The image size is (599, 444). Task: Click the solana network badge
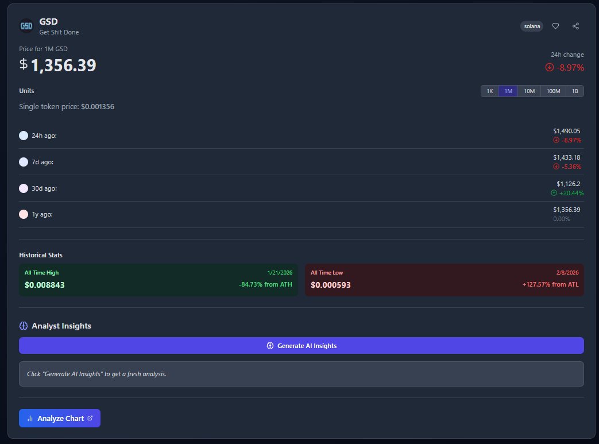(x=532, y=26)
